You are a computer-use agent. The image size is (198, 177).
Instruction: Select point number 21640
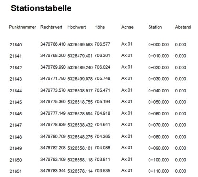pos(16,45)
